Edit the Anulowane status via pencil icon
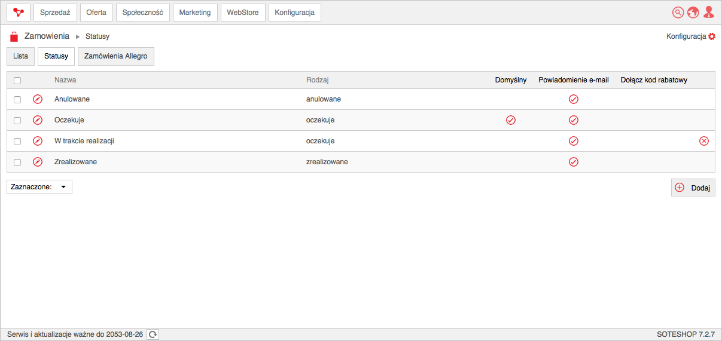The width and height of the screenshot is (722, 341). (38, 99)
